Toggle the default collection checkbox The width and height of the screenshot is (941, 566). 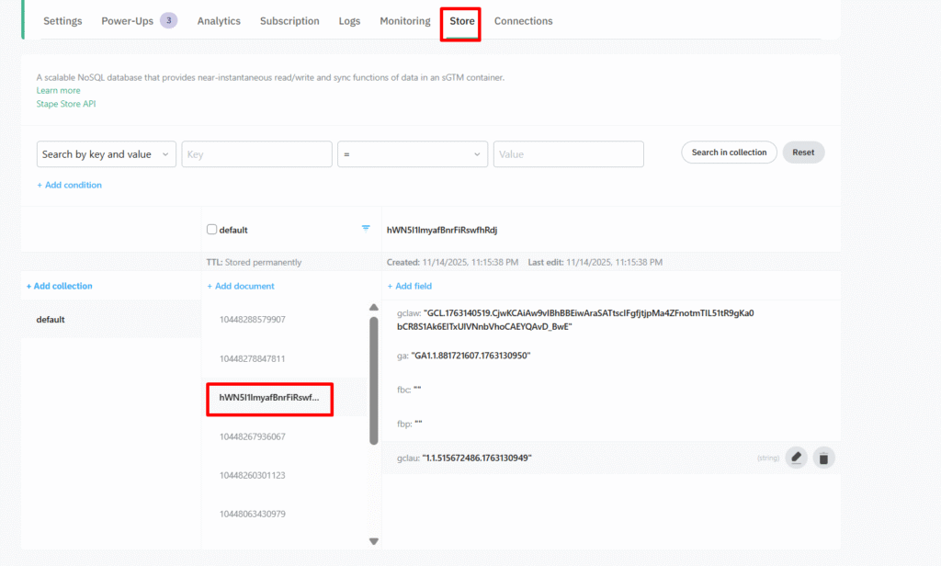point(212,230)
